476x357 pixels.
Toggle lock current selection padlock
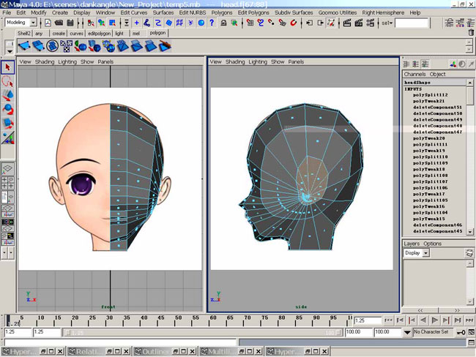[223, 23]
